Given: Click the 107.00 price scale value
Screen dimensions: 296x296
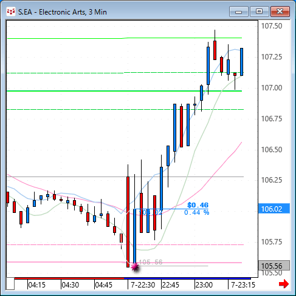Looking at the screenshot, I should (272, 88).
